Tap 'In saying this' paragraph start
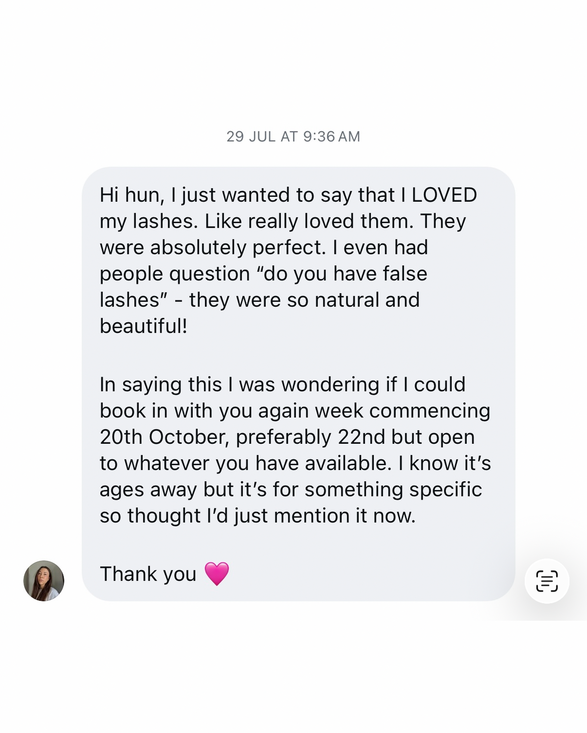The image size is (587, 733). tap(160, 385)
